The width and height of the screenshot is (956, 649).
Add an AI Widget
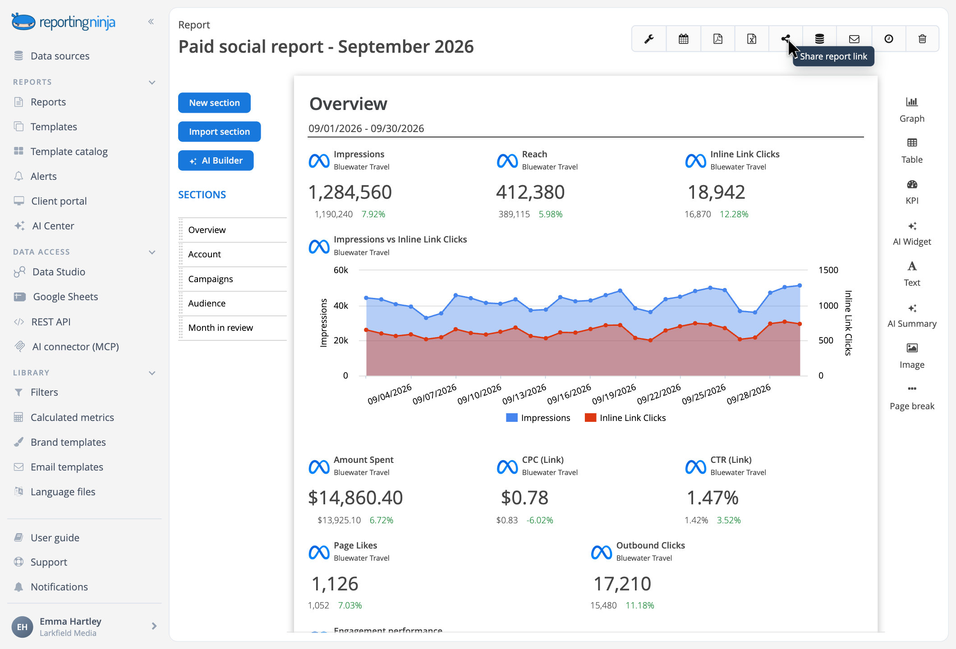(x=912, y=233)
